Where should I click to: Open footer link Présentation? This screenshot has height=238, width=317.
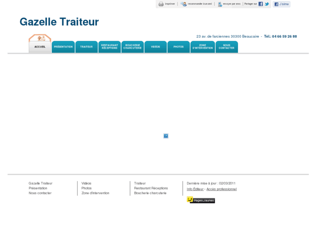38,188
